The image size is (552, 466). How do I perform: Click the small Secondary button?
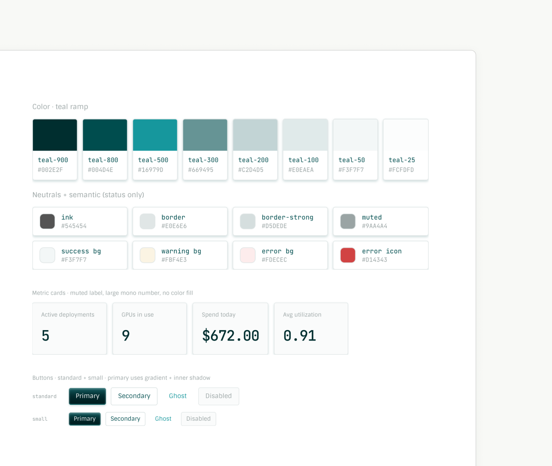coord(125,419)
